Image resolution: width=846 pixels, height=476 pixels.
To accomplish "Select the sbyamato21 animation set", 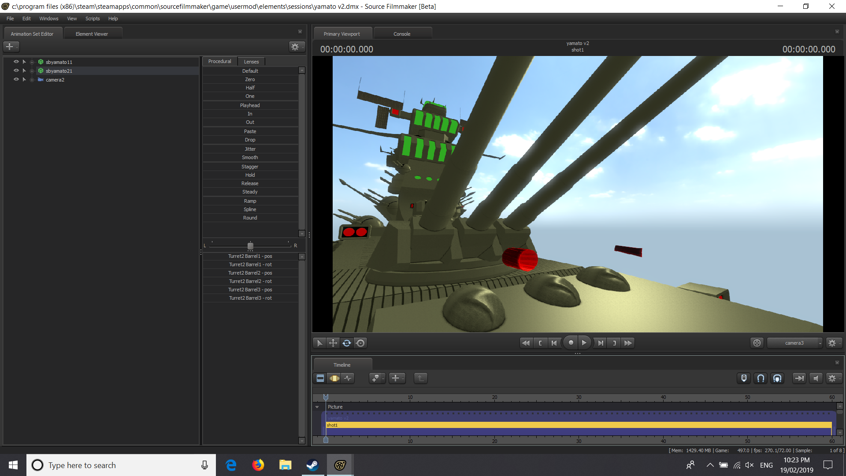I will click(59, 71).
